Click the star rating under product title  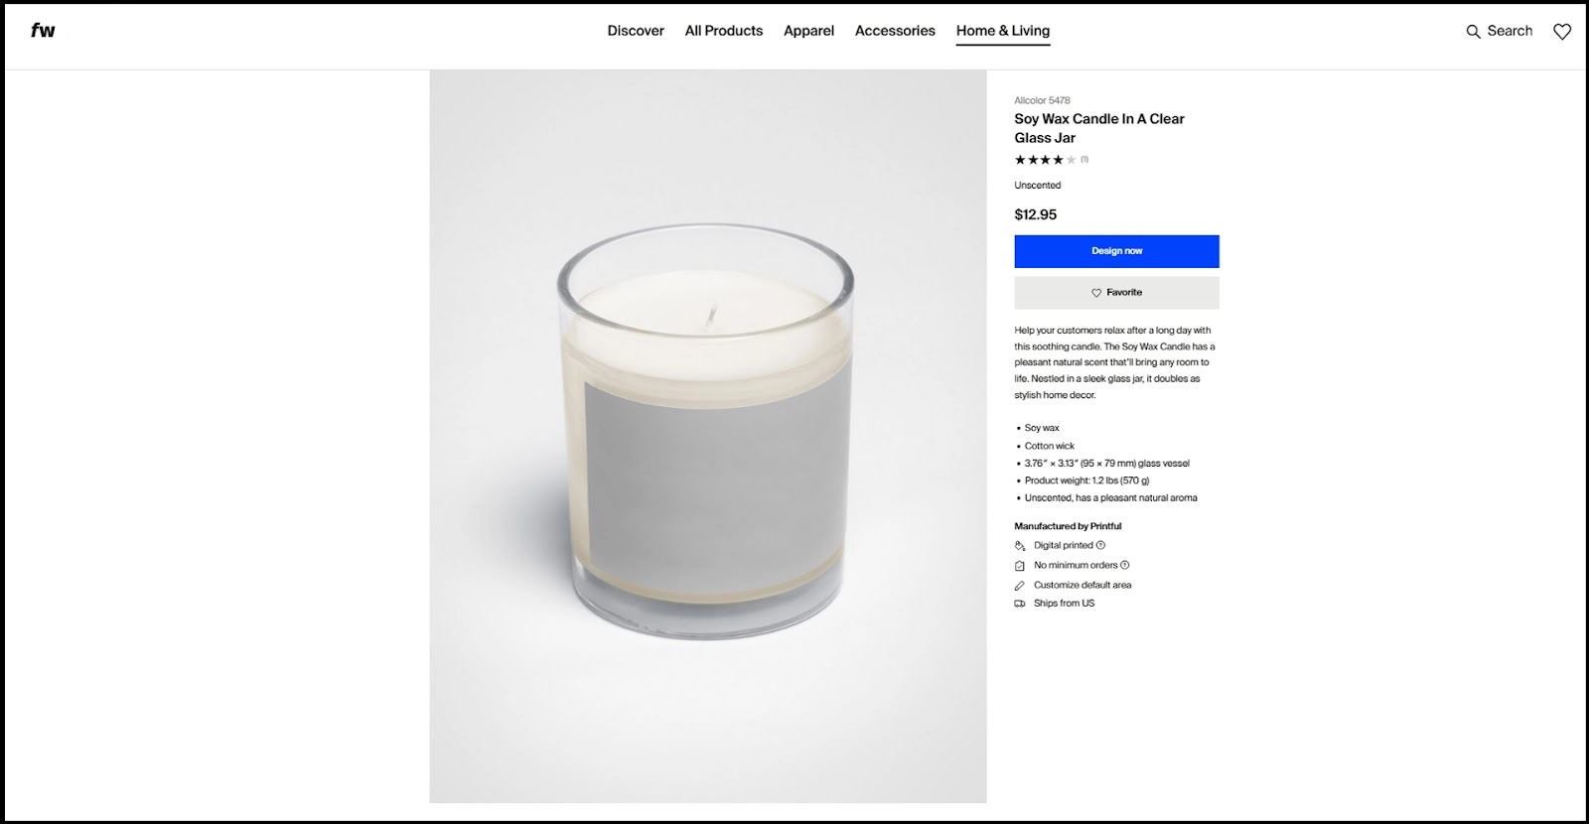coord(1045,160)
